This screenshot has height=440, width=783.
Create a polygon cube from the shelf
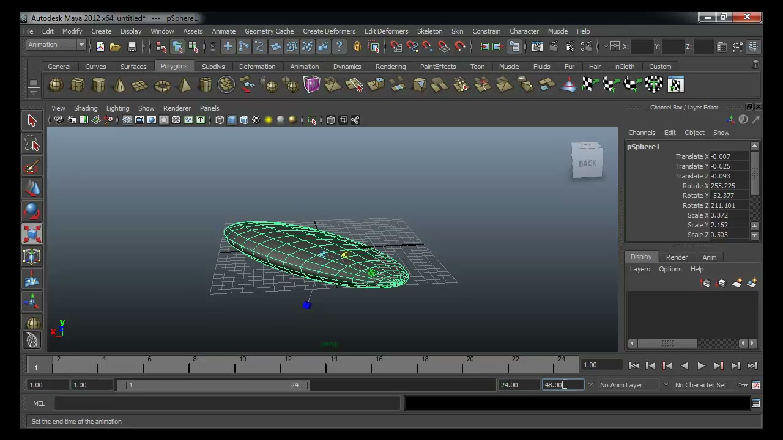coord(77,85)
